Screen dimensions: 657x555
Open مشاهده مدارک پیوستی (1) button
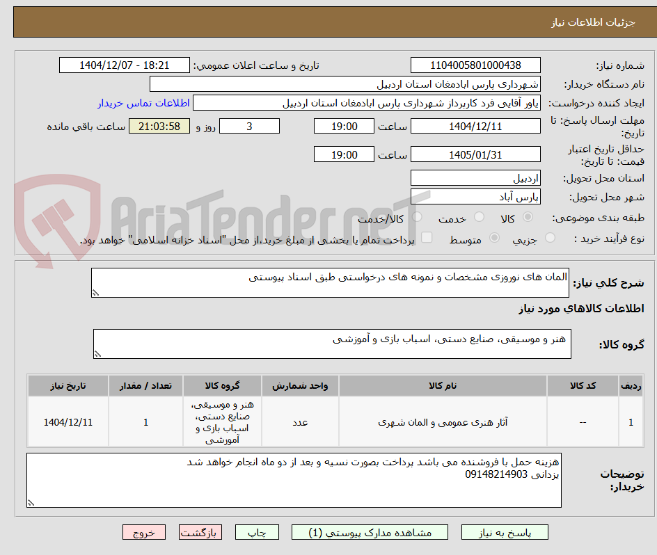click(x=370, y=532)
